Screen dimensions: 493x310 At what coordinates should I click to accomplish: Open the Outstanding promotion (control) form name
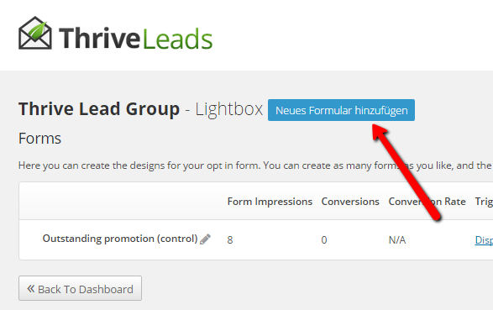tap(120, 239)
